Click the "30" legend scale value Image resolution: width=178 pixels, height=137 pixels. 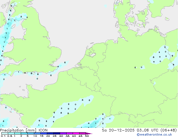pyautogui.click(x=61, y=136)
